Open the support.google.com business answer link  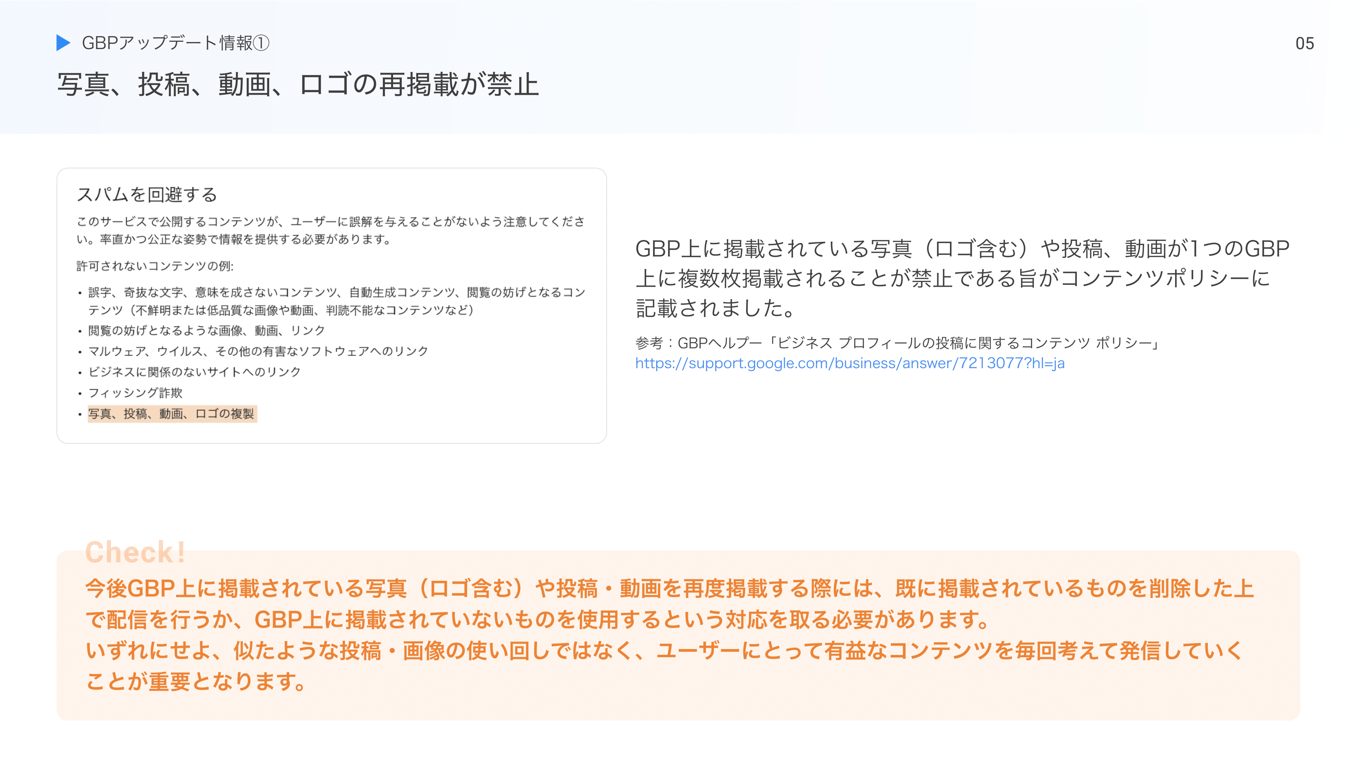(849, 363)
